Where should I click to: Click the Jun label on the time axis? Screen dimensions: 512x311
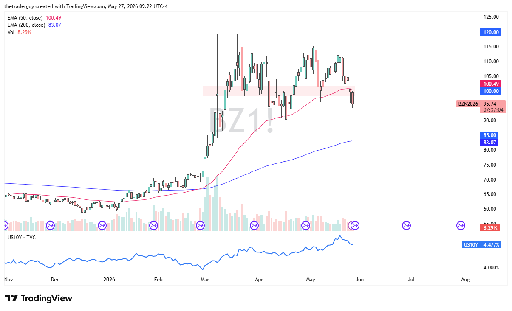[360, 280]
